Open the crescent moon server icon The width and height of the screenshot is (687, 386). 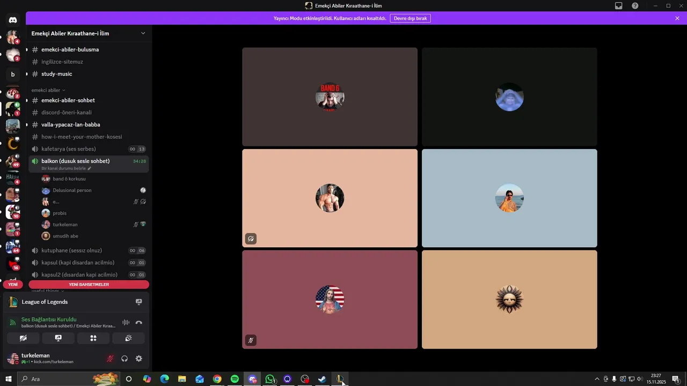point(13,143)
